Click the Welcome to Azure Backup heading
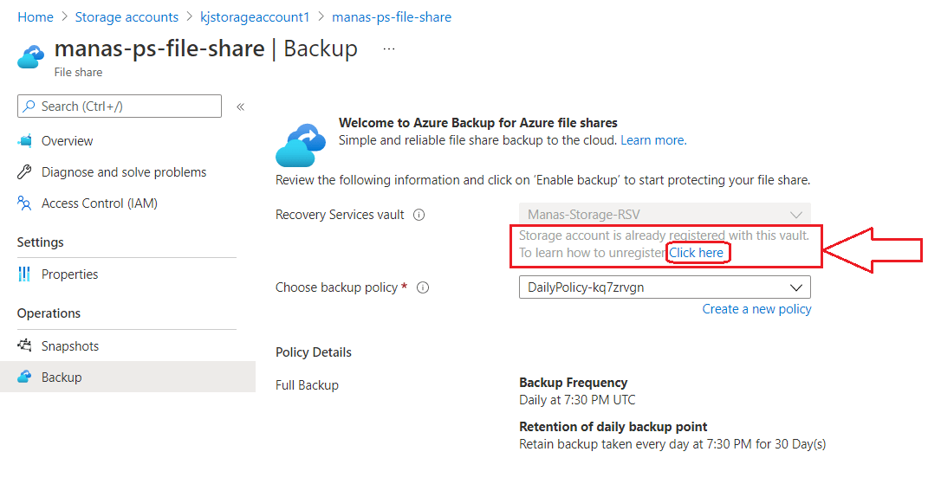Viewport: 928px width, 484px height. (x=478, y=122)
